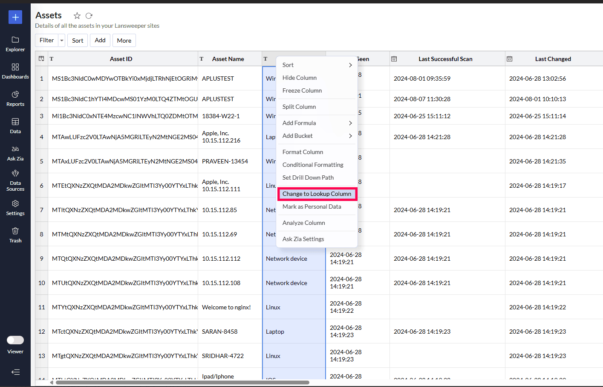The image size is (603, 387).
Task: Expand the Add Formula submenu
Action: pyautogui.click(x=317, y=123)
